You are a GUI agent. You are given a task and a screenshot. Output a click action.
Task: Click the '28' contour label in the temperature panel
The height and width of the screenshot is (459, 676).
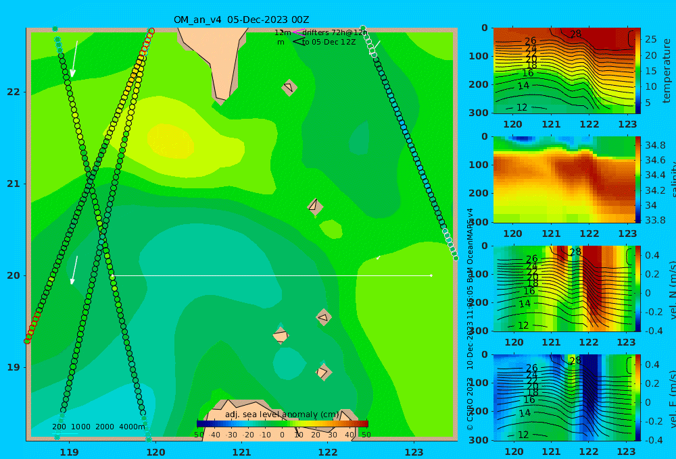(x=575, y=34)
